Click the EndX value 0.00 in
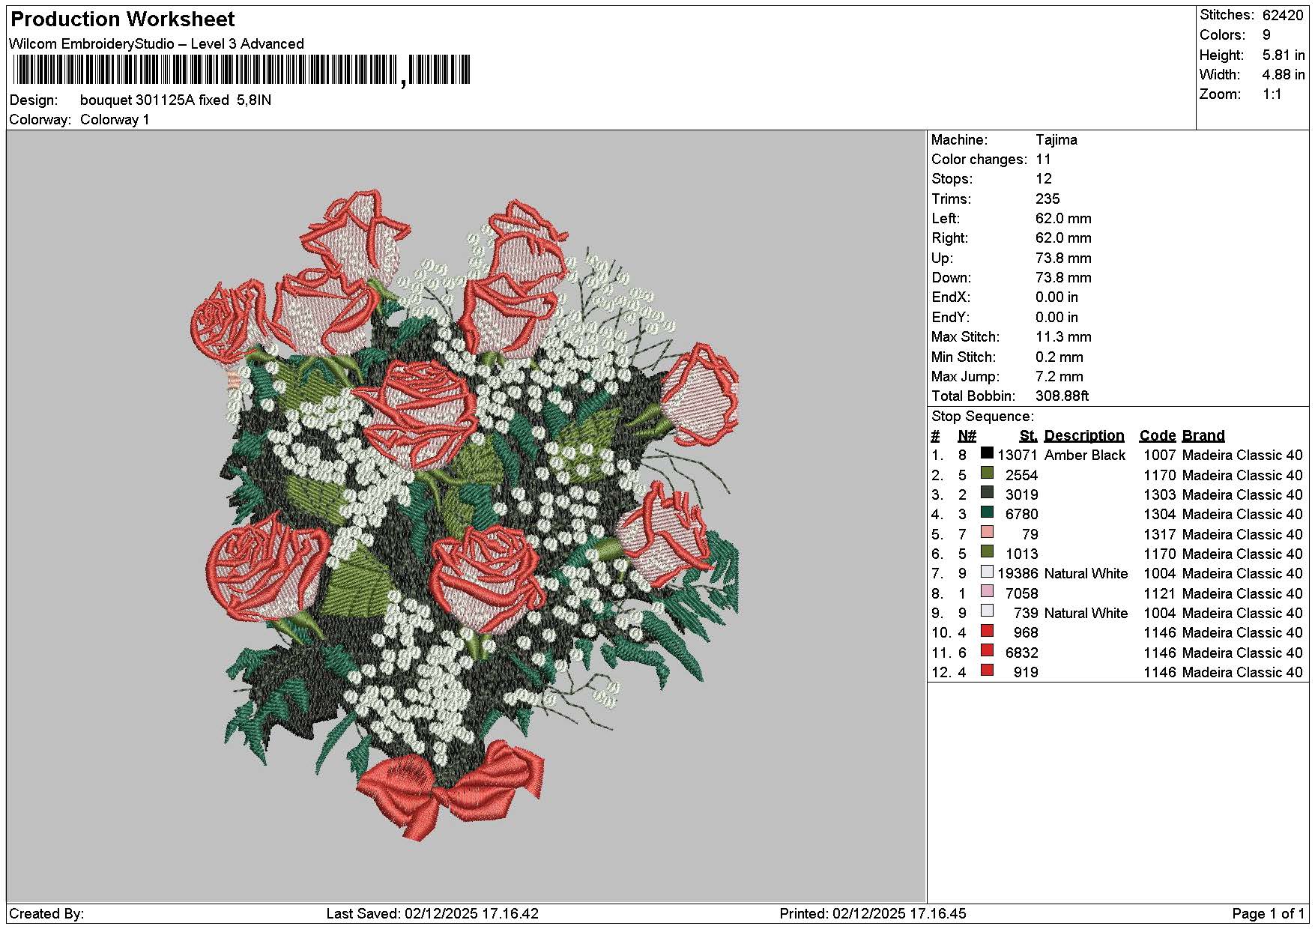This screenshot has width=1315, height=929. click(1056, 297)
